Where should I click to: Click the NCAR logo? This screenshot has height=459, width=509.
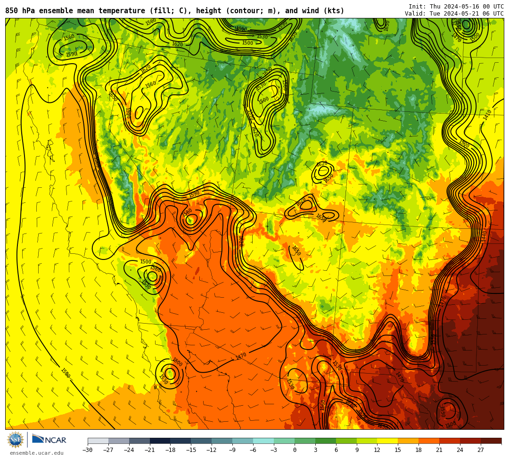tap(49, 440)
